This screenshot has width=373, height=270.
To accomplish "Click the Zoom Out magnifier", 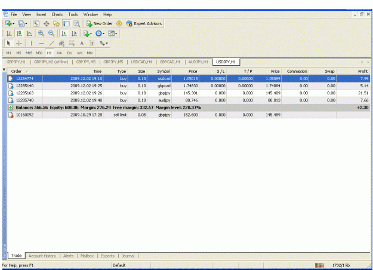I will tap(51, 33).
